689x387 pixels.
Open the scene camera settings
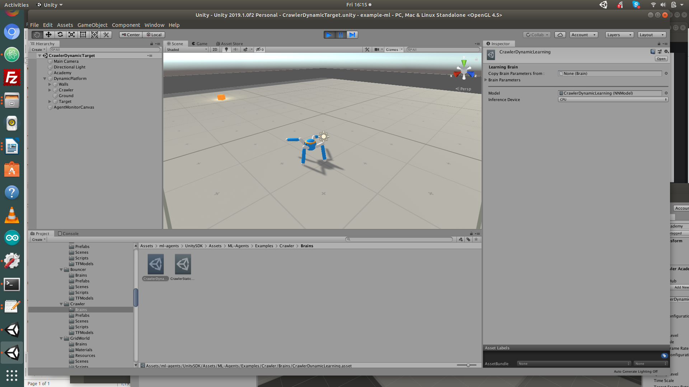[376, 49]
